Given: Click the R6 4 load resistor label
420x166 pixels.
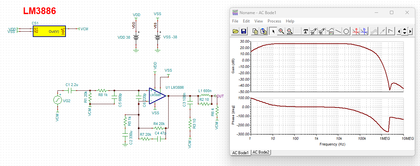Looking at the screenshot, I should point(213,113).
